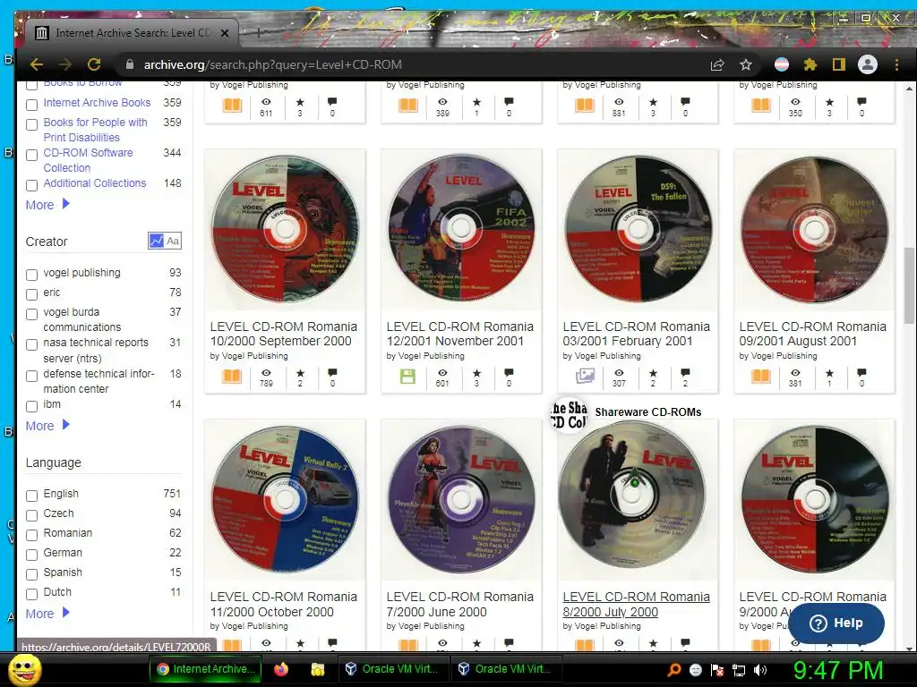
Task: Click the 9:47 PM taskbar clock
Action: (x=837, y=670)
